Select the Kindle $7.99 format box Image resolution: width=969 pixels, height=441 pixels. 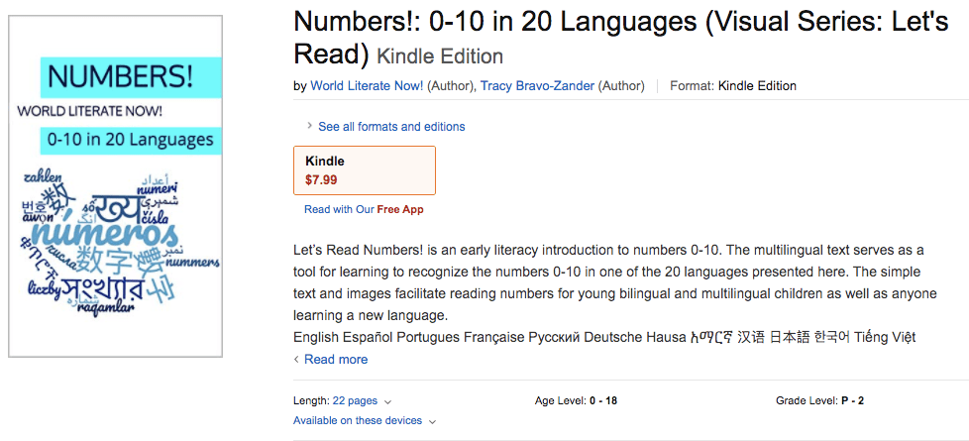[365, 170]
